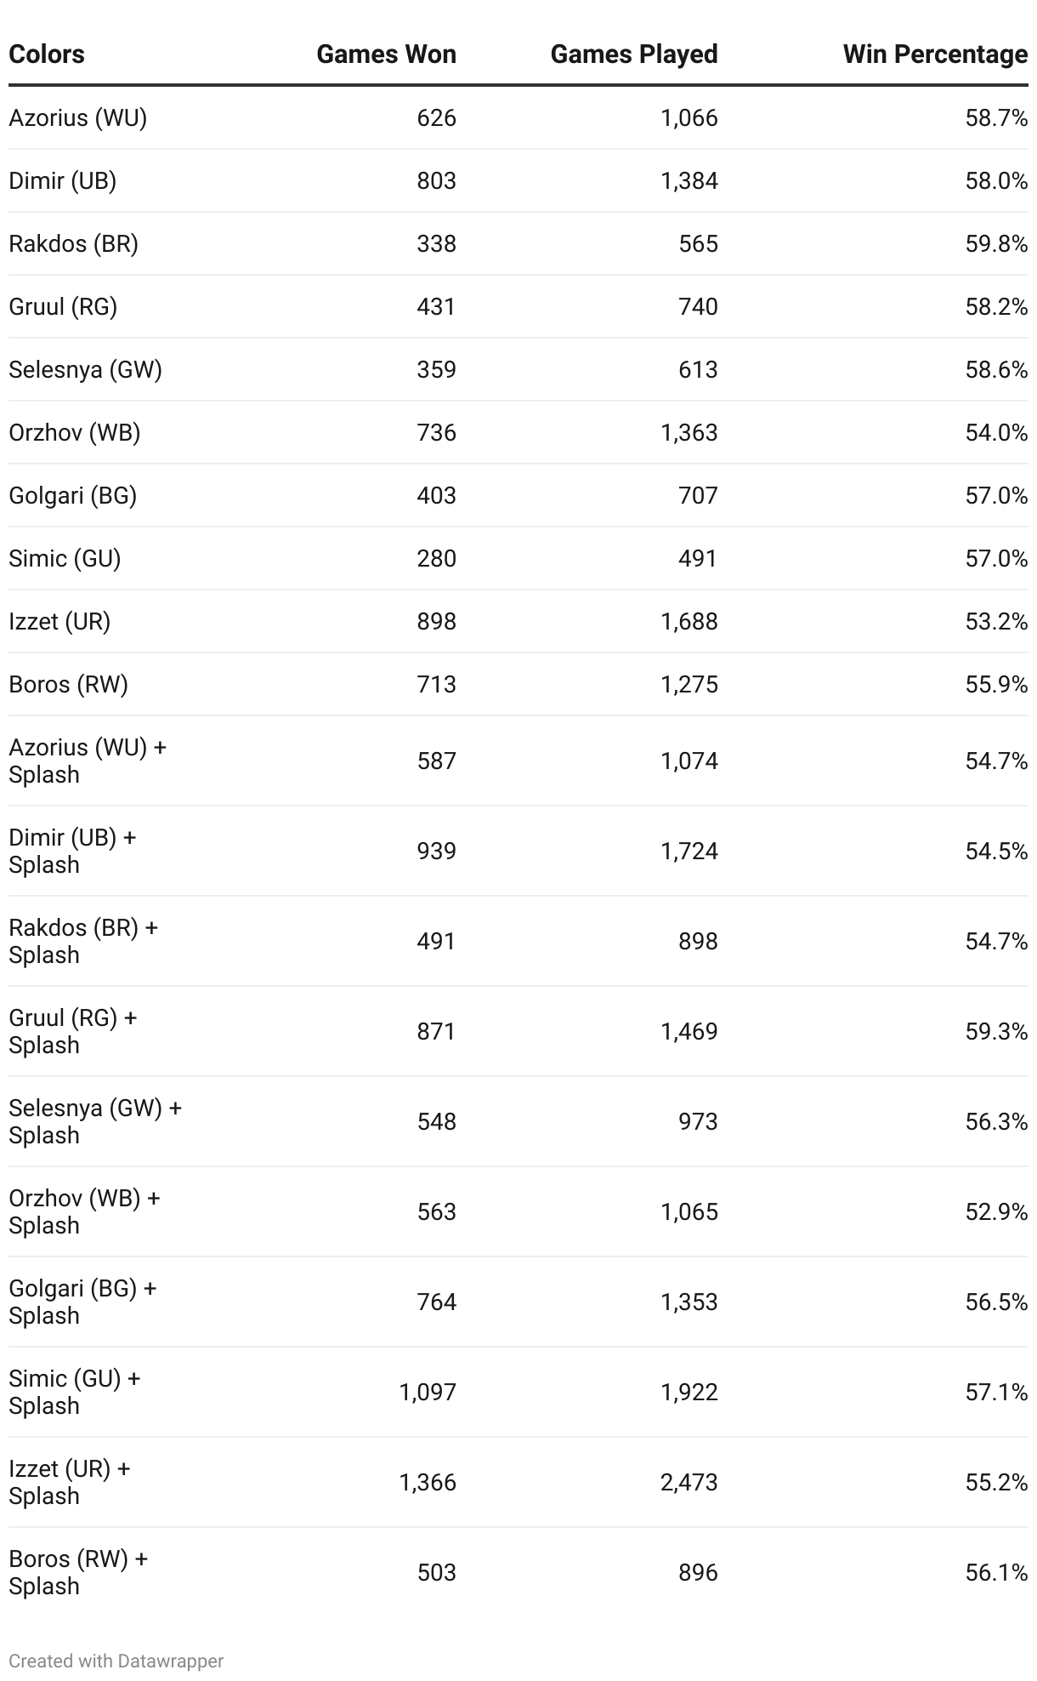The image size is (1037, 1681).
Task: Select Simic + Splash games won value 1,097
Action: click(428, 1392)
